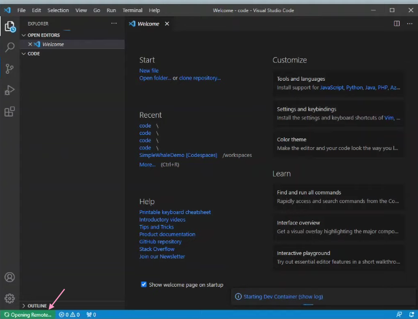This screenshot has height=319, width=418.
Task: Open the Explorer view in activity bar
Action: [10, 27]
